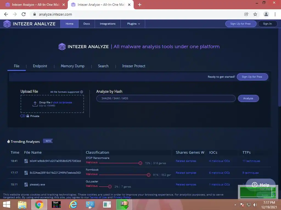Screen dimensions: 281x210
Task: Click Sign Up for Free in navbar
Action: 241,24
